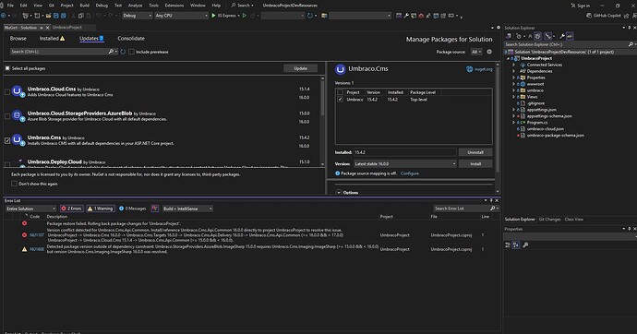Viewport: 637px width, 334px height.
Task: Toggle Show All Files icon in Solution Explorer
Action: (538, 36)
